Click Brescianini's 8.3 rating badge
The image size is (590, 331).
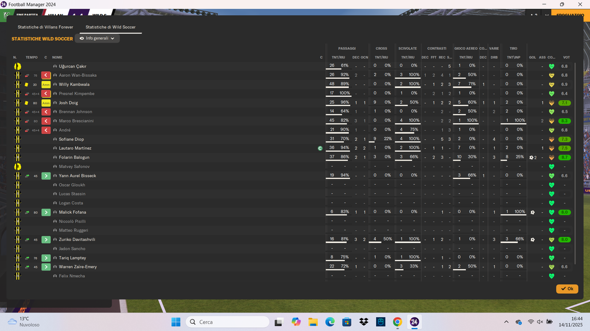[565, 121]
